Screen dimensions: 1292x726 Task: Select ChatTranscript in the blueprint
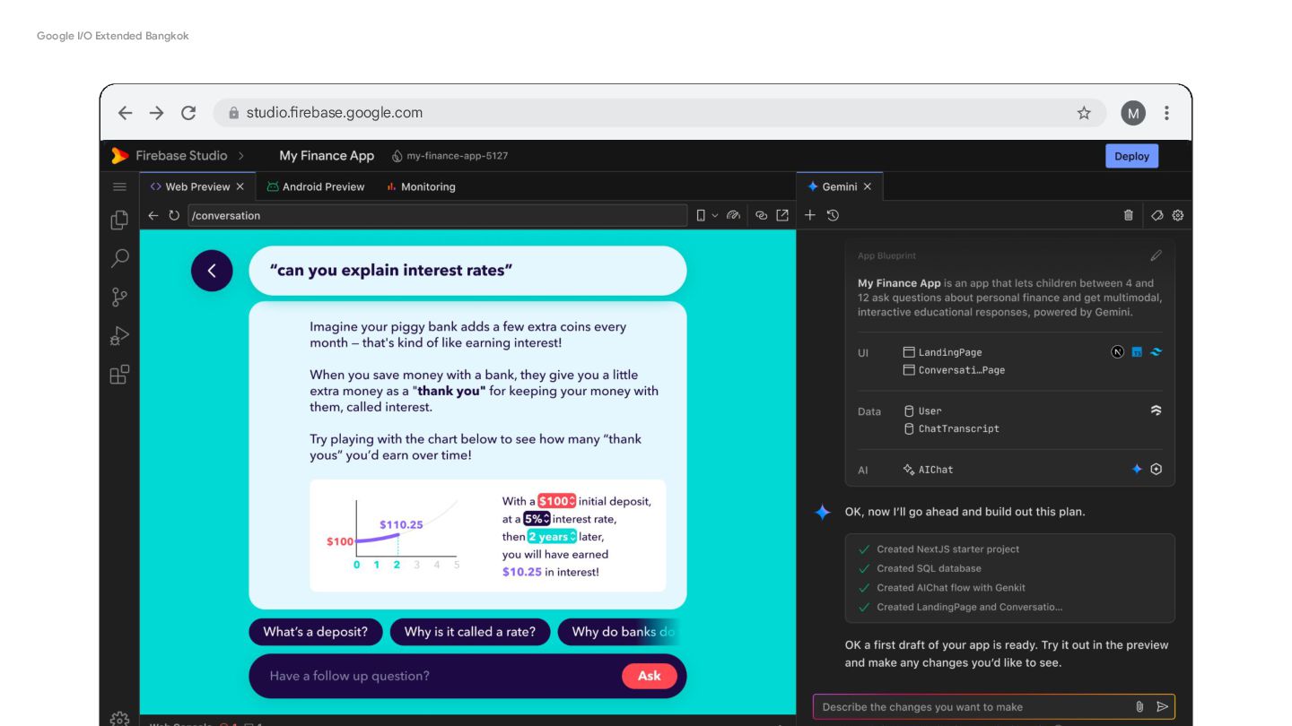951,428
